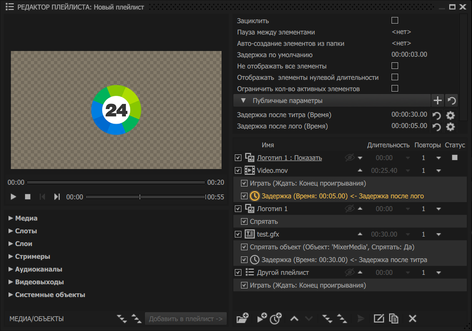The height and width of the screenshot is (331, 472).
Task: Open repeats dropdown for test.gfx
Action: (x=438, y=234)
